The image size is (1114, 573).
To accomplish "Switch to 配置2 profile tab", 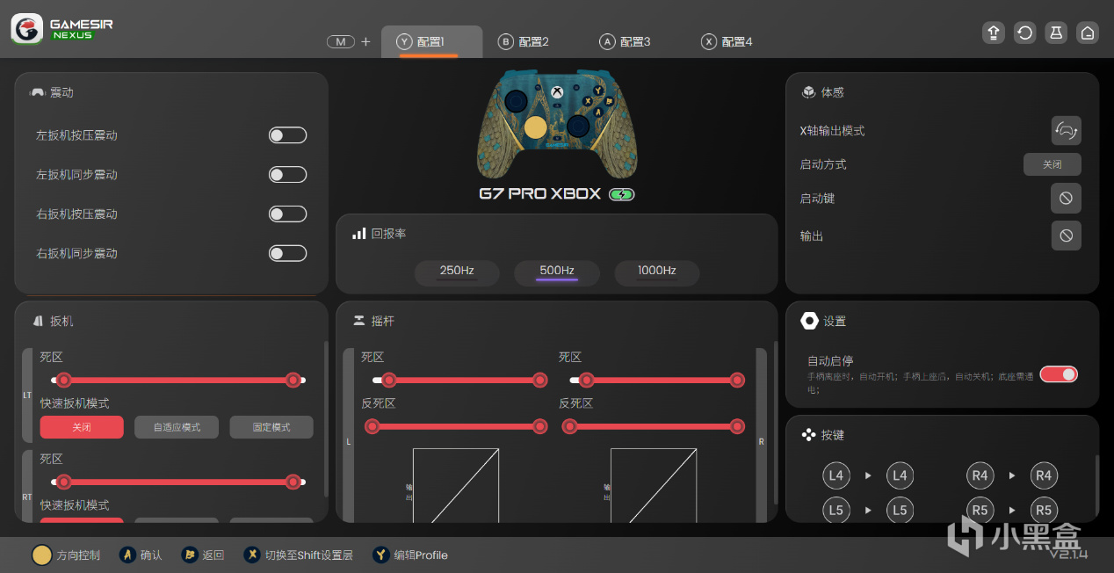I will click(524, 41).
